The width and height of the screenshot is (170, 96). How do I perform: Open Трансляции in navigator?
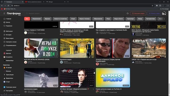[x=8, y=75]
